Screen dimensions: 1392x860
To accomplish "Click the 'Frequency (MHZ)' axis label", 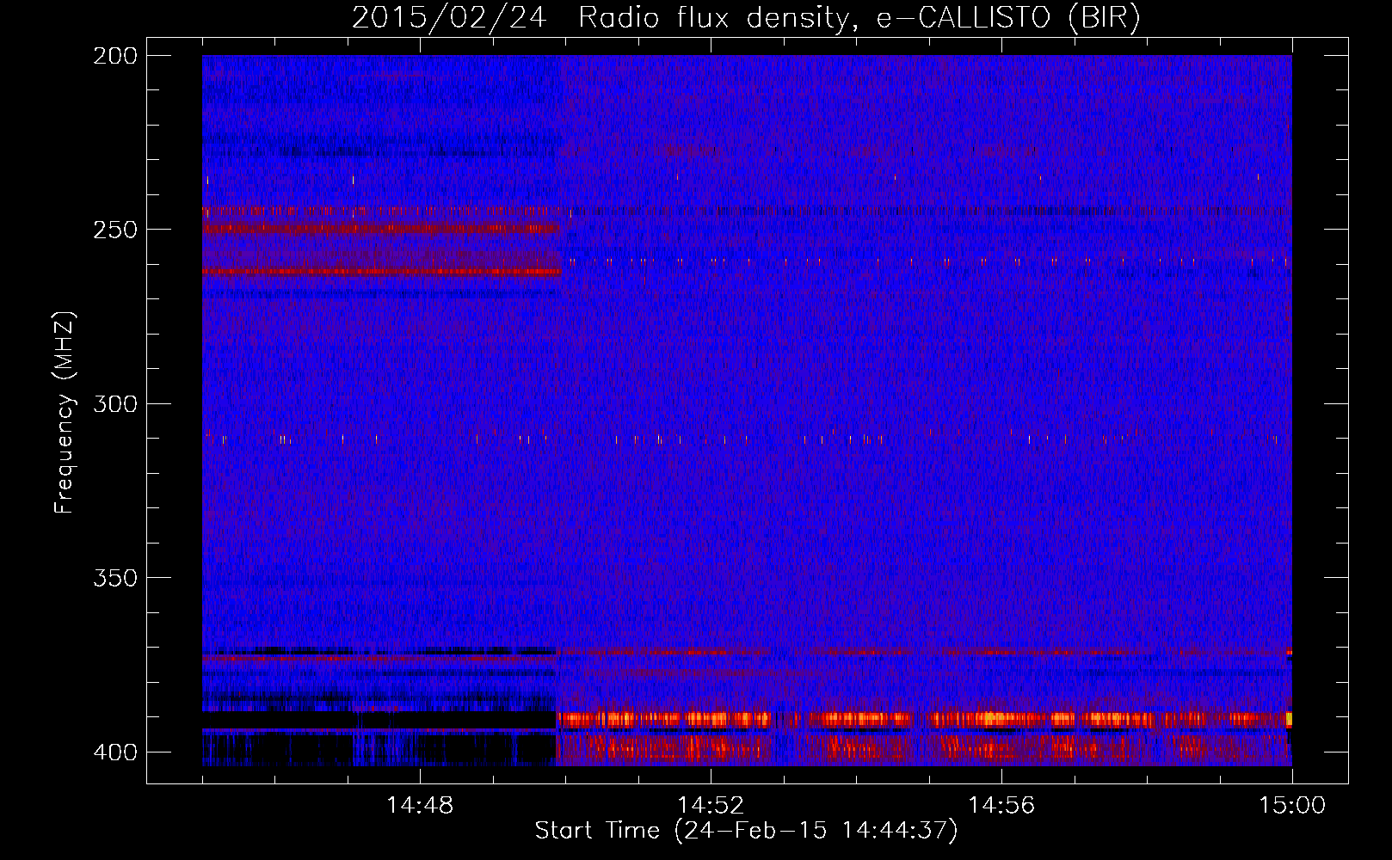I will (65, 413).
